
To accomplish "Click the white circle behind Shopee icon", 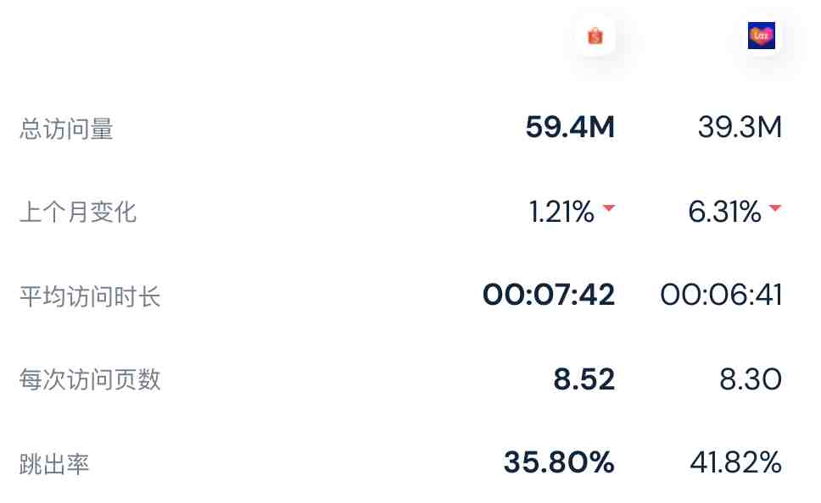I will (595, 36).
